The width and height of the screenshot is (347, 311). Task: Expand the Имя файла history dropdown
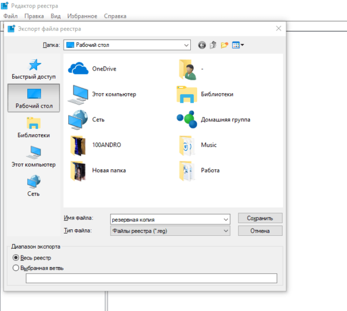pos(226,220)
